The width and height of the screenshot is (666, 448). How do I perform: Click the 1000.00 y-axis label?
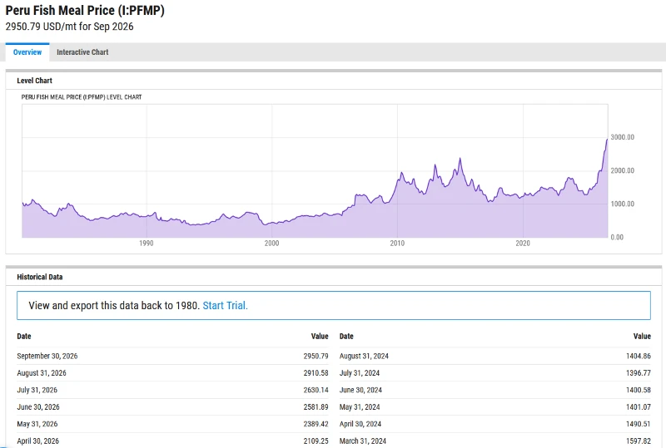coord(622,204)
